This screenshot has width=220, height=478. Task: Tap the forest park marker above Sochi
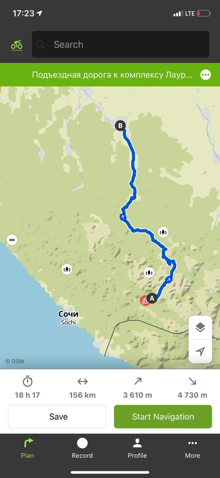[x=67, y=269]
